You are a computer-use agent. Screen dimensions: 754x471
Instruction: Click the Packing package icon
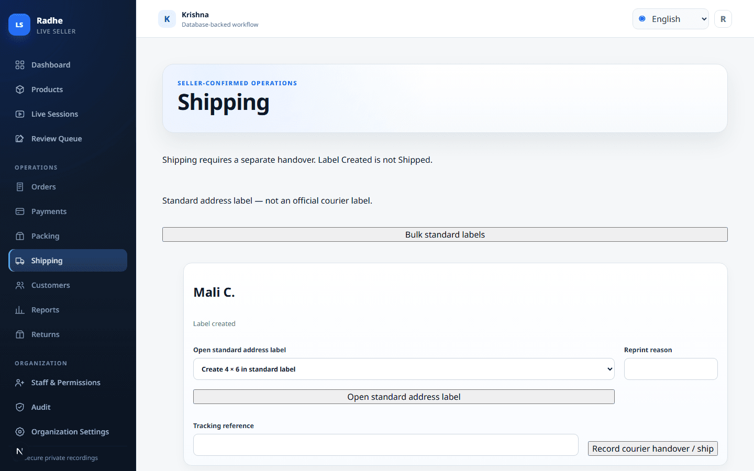click(20, 236)
